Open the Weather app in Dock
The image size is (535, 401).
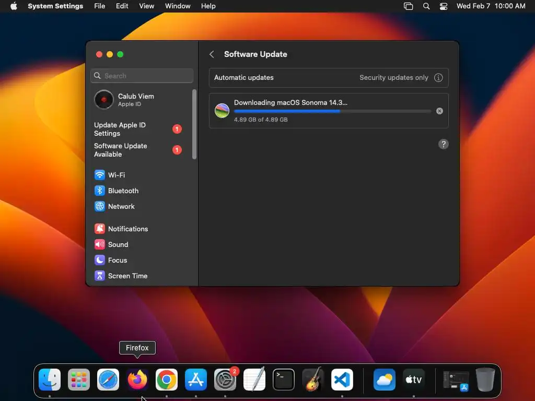385,380
